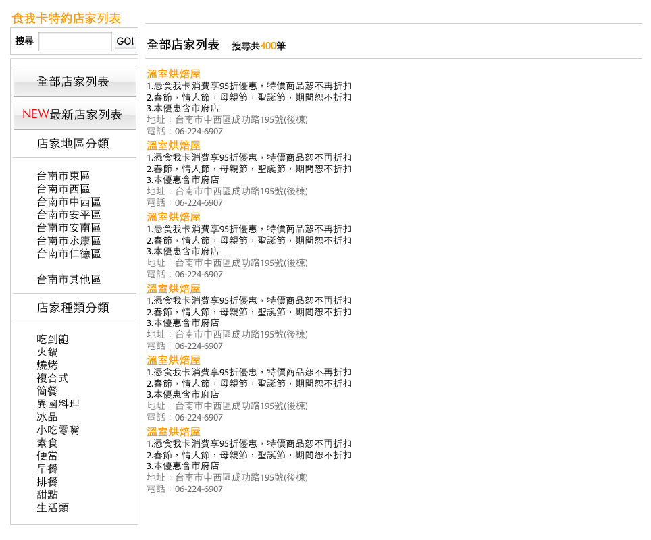Choose the 燒烤 category link

pos(47,365)
